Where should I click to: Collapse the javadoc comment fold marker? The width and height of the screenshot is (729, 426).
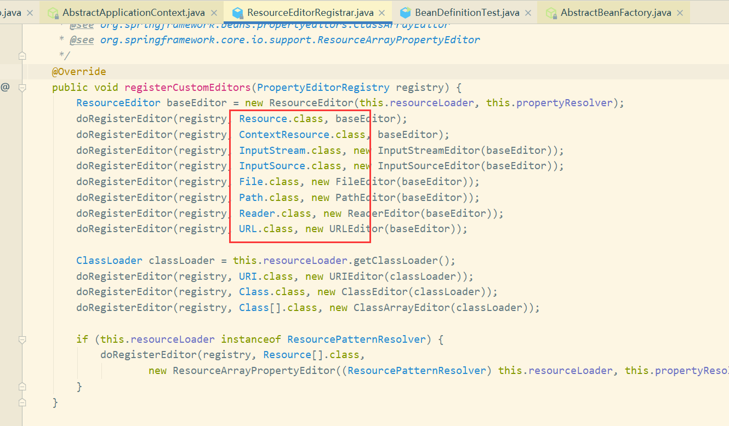click(22, 55)
